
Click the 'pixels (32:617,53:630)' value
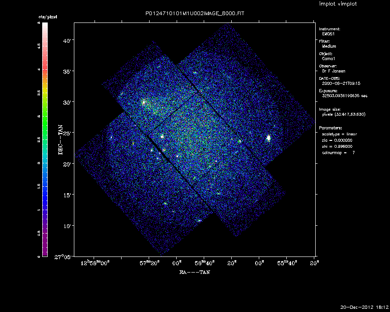tap(344, 114)
